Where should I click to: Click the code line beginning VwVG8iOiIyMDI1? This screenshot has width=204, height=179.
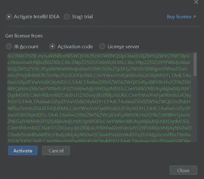[x=99, y=115]
